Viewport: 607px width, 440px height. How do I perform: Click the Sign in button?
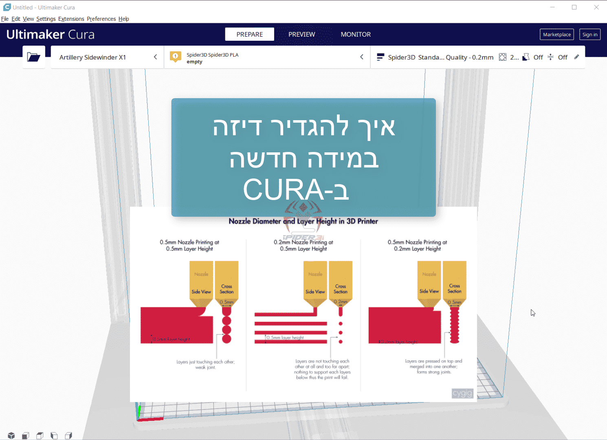pyautogui.click(x=590, y=34)
